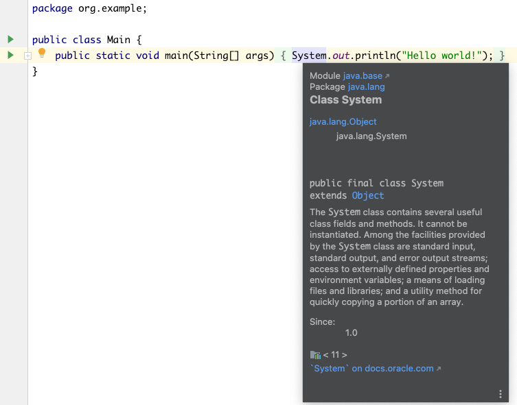The height and width of the screenshot is (405, 517).
Task: Click the java.lang.Object superclass link
Action: click(x=343, y=122)
